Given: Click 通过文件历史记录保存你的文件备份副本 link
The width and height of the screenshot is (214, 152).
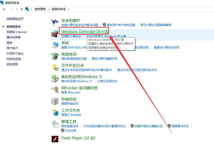Looking at the screenshot, I should click(87, 70).
